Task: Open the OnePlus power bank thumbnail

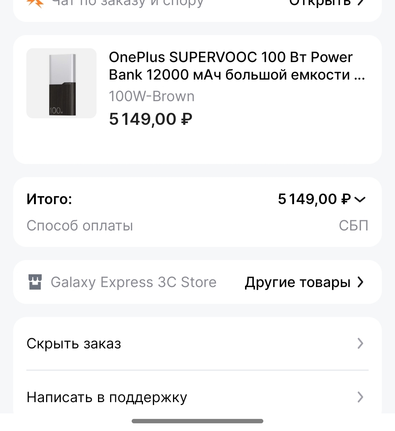Action: click(x=61, y=83)
